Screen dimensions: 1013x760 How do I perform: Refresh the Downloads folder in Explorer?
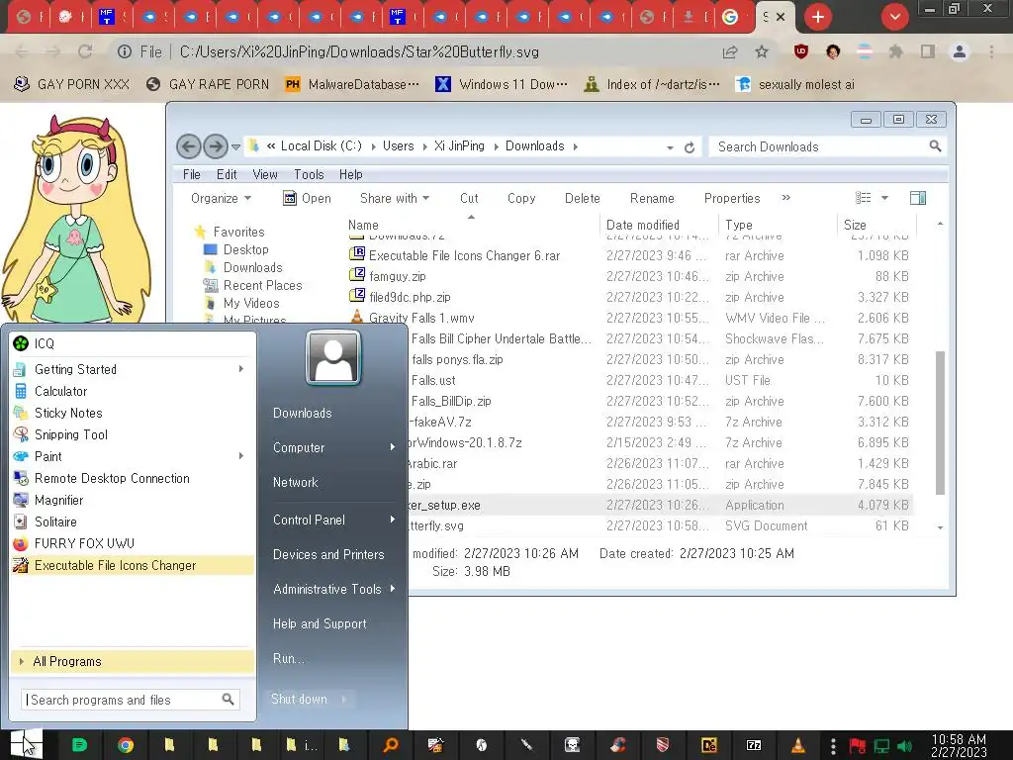tap(690, 147)
